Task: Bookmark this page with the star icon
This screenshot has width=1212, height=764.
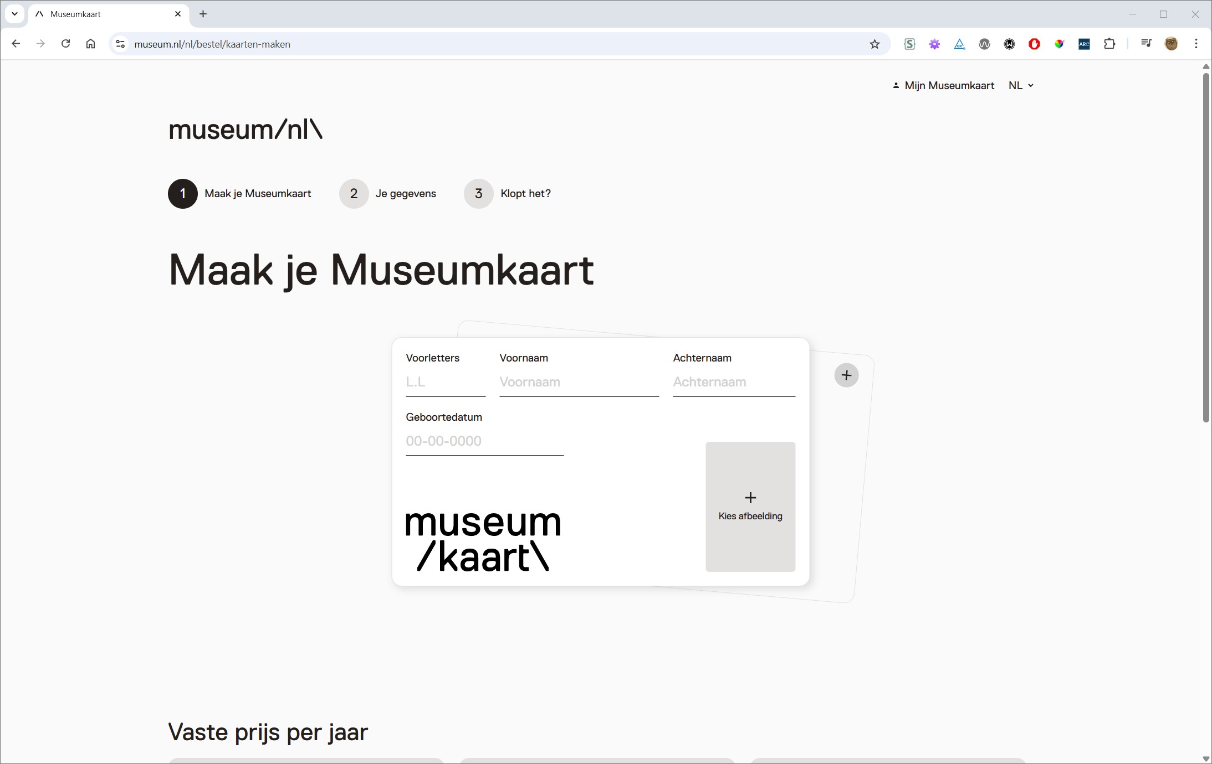Action: tap(875, 44)
